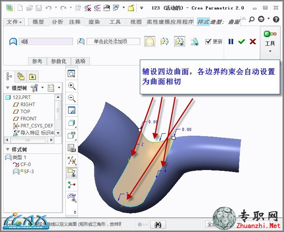Click the Undo arrow icon

[x=48, y=8]
